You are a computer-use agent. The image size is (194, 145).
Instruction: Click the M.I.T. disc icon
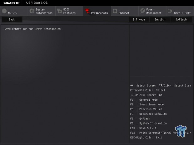(4, 11)
